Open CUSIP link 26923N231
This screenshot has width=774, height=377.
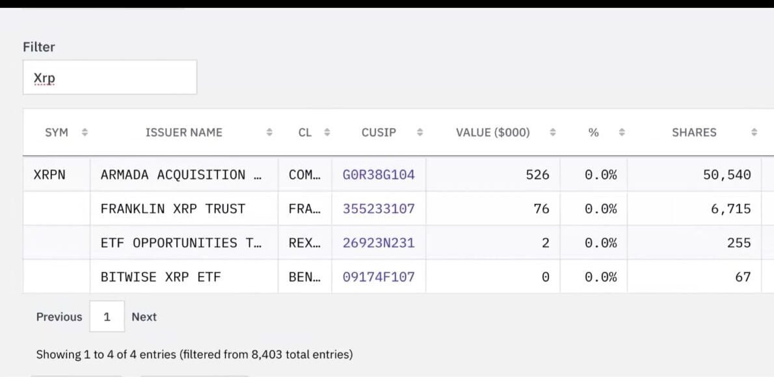tap(379, 243)
